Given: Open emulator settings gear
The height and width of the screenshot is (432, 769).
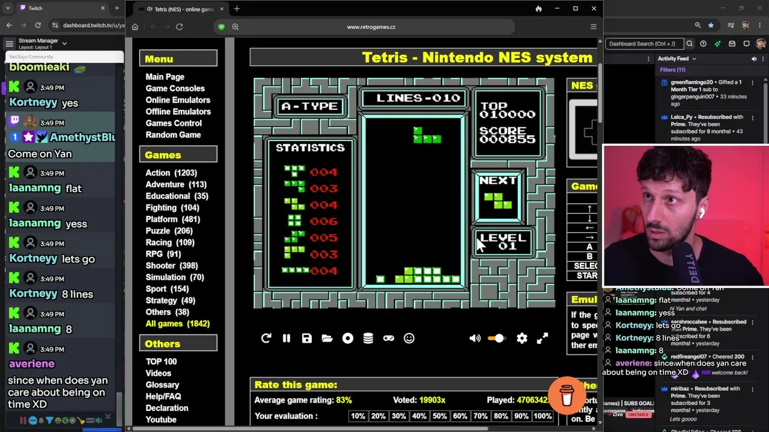Looking at the screenshot, I should tap(522, 338).
